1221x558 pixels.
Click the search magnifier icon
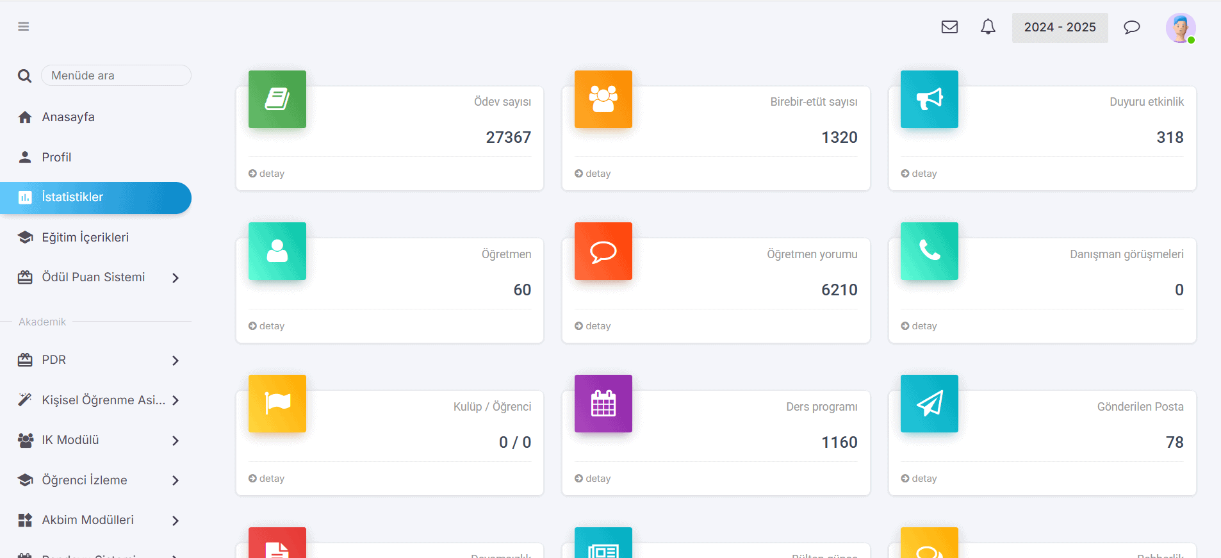[24, 76]
